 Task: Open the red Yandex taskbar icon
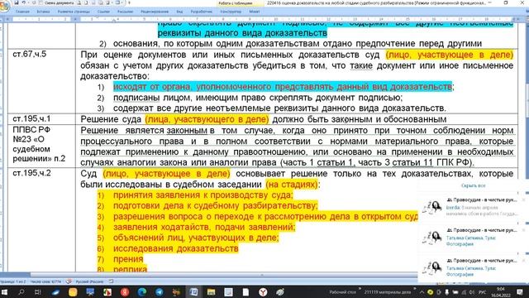coord(125,292)
